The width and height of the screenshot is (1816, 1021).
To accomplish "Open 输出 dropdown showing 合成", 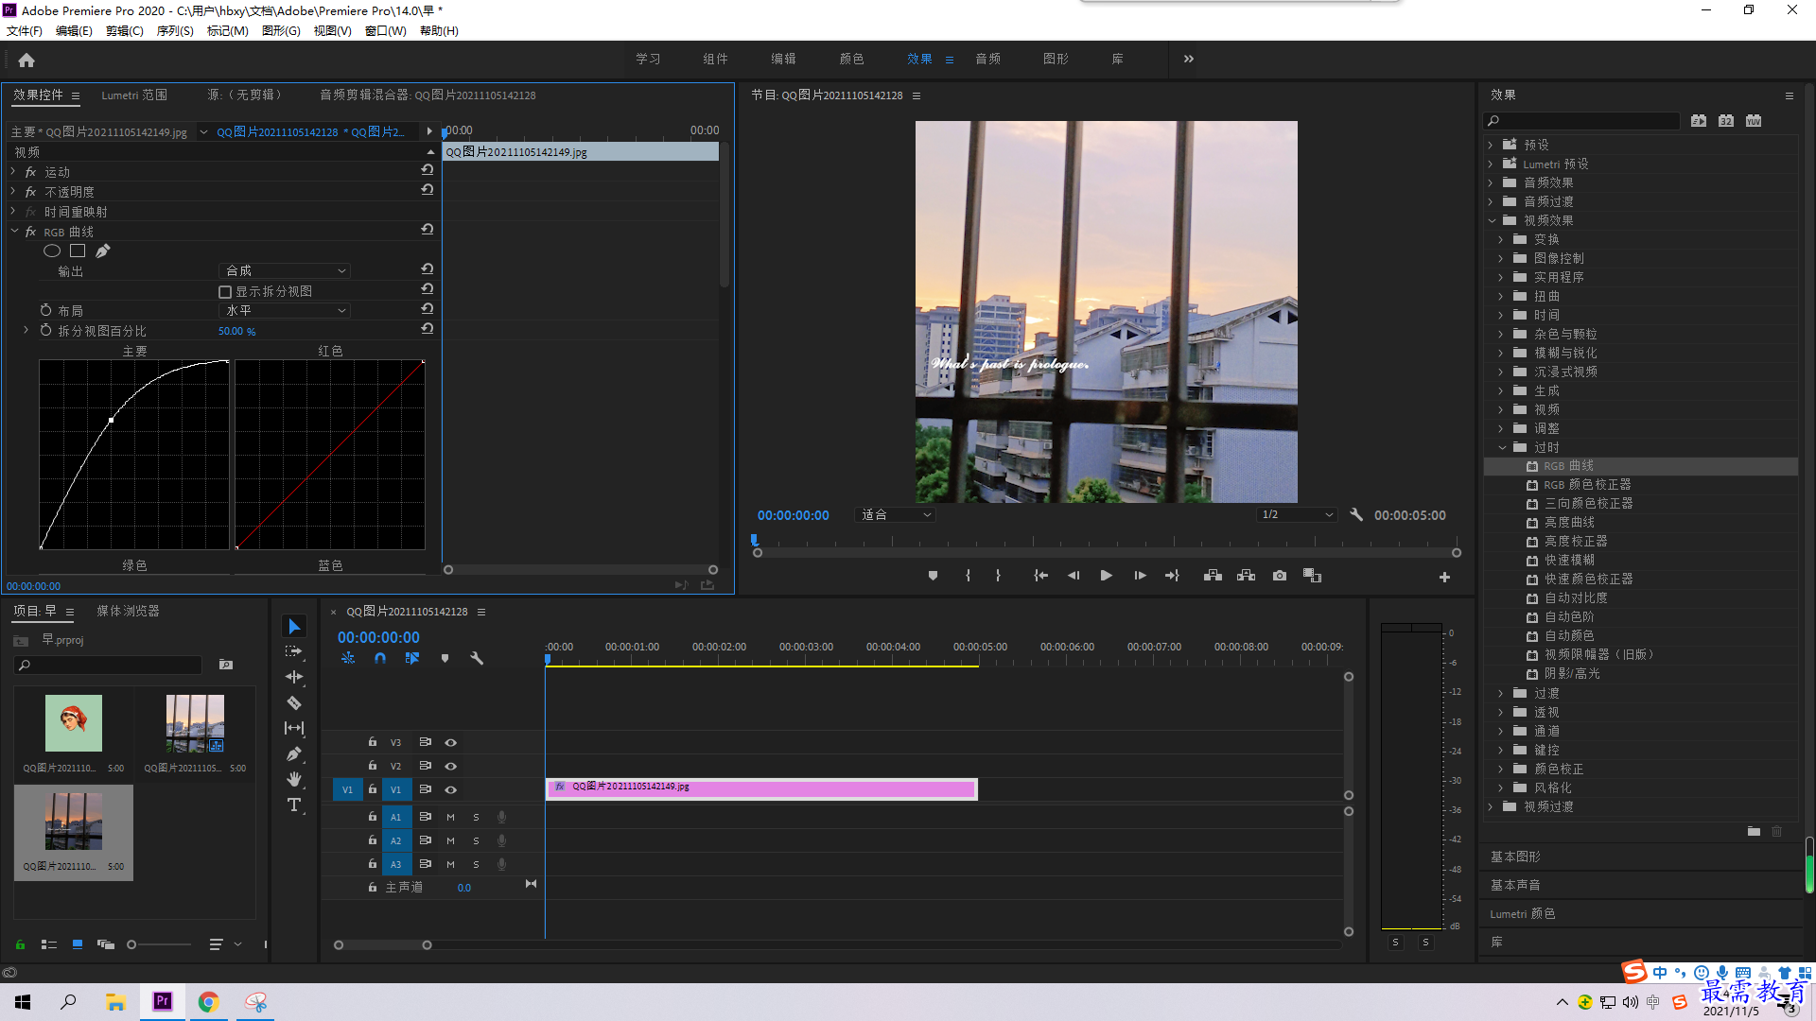I will 285,271.
